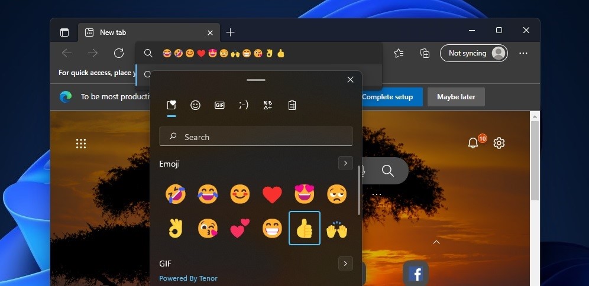This screenshot has height=286, width=589.
Task: Expand the Emoji section with the arrow
Action: (x=345, y=163)
